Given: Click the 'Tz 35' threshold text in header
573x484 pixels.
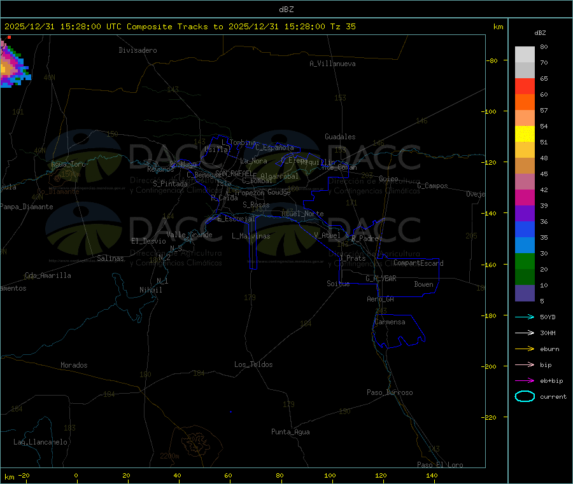Looking at the screenshot, I should coord(343,27).
